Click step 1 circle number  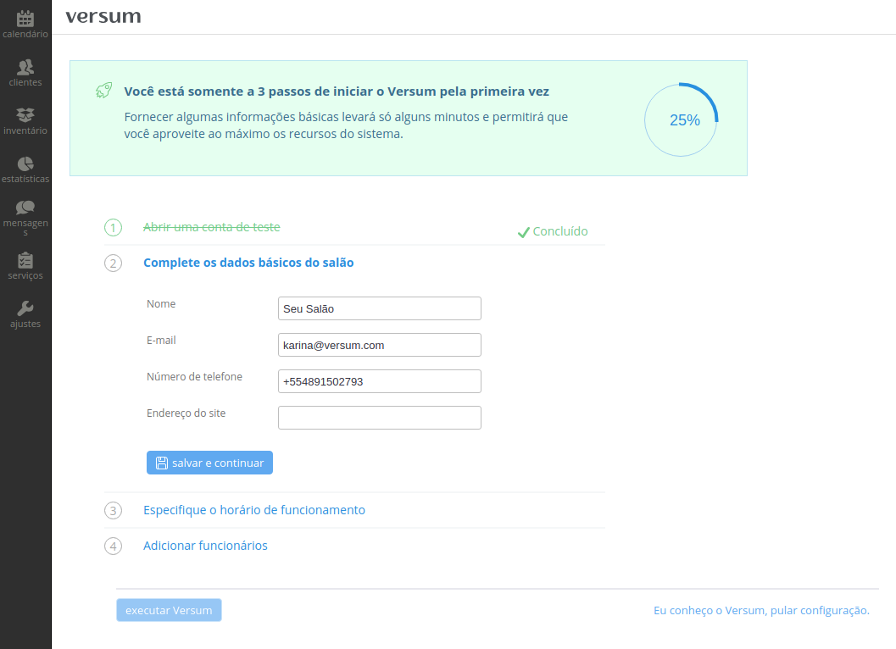(x=113, y=227)
